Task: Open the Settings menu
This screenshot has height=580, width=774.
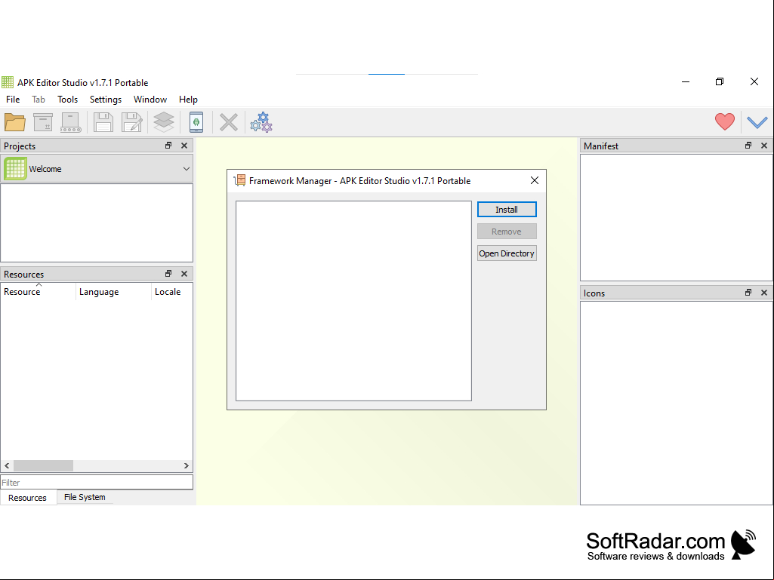Action: click(106, 99)
